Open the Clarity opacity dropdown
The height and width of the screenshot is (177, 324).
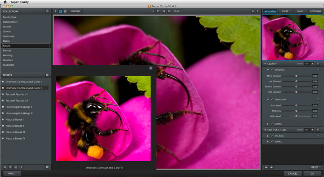[x=312, y=64]
